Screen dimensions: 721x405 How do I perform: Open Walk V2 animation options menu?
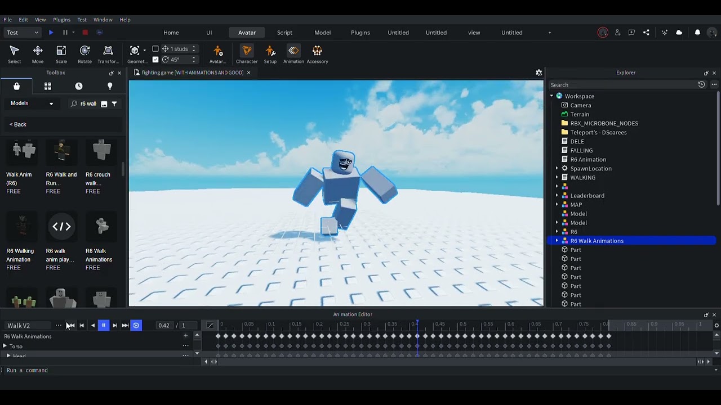pos(59,326)
